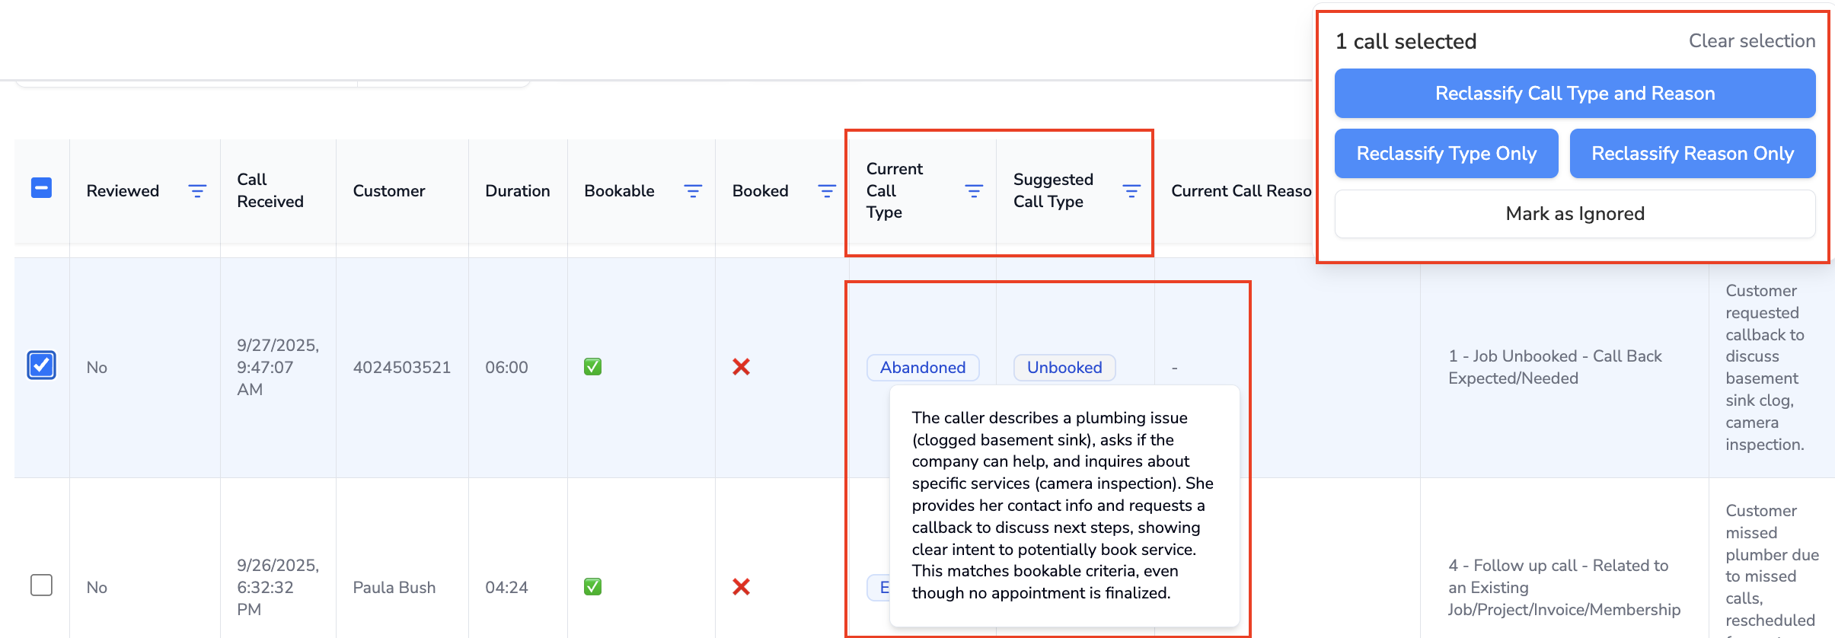Open the Reviewed column filter icon
The width and height of the screenshot is (1835, 638).
(197, 191)
